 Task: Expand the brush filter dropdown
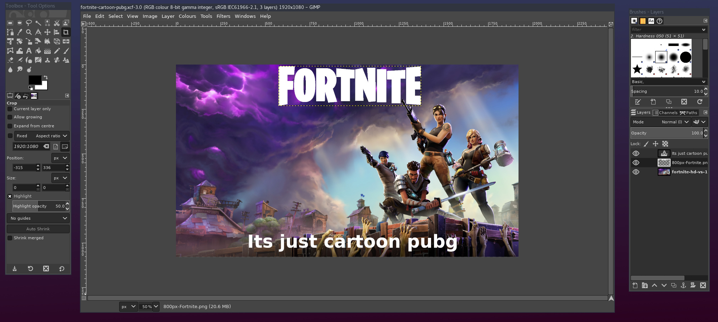[x=704, y=30]
